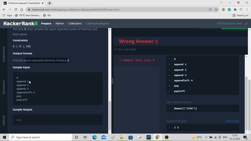Screen dimensions: 251x141
Task: Open browser home page icon
Action: pos(22,9)
